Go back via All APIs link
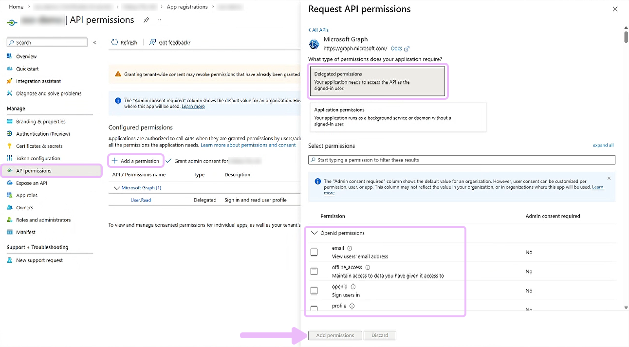629x347 pixels. click(x=318, y=30)
